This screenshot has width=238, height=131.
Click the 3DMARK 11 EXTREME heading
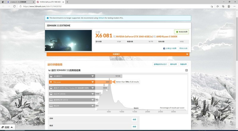click(58, 26)
